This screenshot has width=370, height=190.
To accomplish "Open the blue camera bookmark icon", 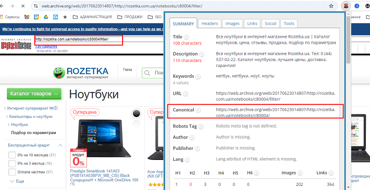I will point(55,17).
